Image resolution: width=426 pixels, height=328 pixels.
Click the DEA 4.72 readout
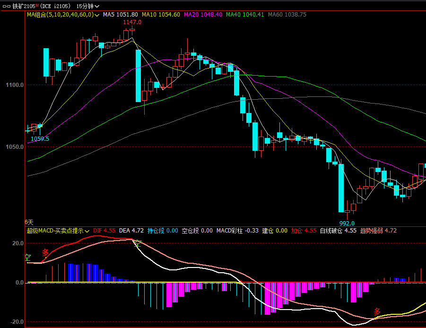pos(131,231)
